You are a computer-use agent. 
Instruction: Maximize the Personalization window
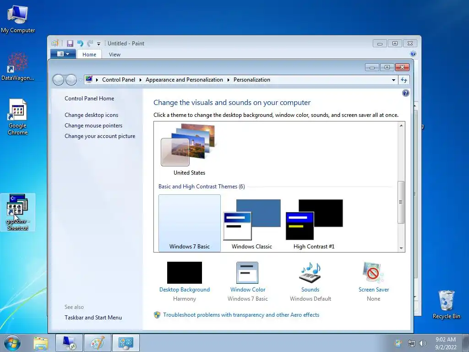point(387,67)
